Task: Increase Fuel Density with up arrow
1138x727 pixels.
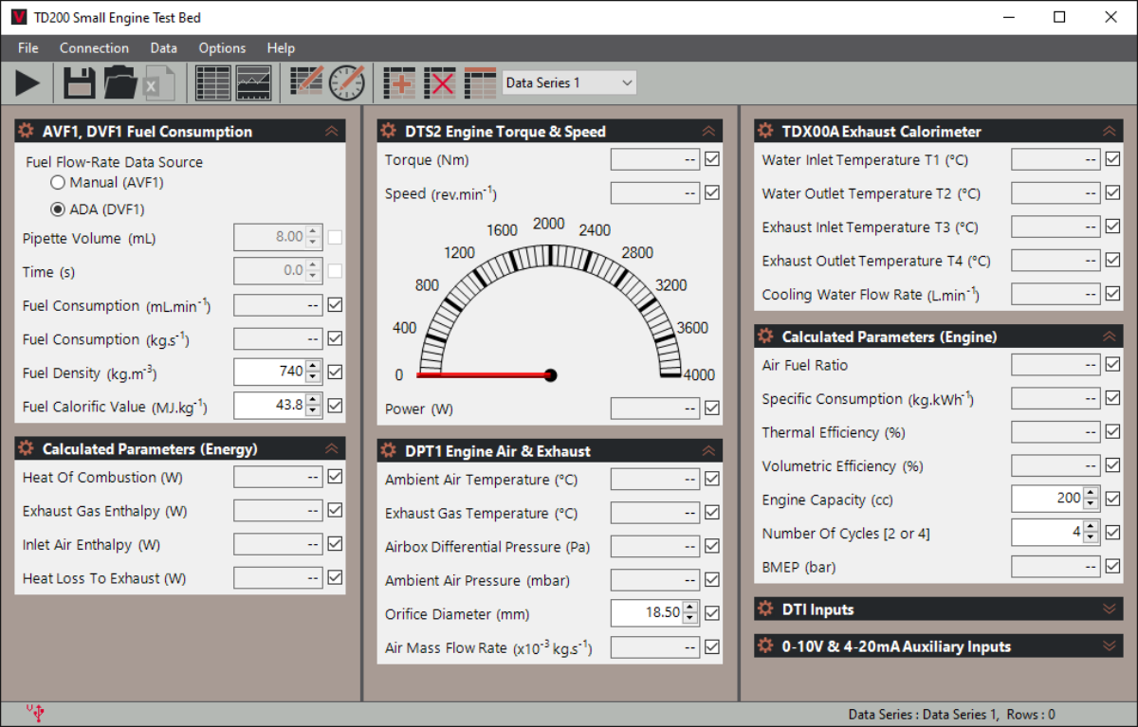Action: [314, 366]
